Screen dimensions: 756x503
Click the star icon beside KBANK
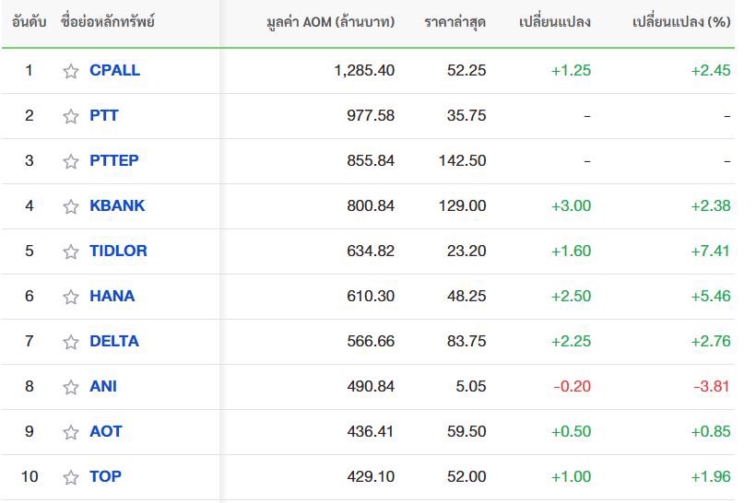tap(71, 206)
